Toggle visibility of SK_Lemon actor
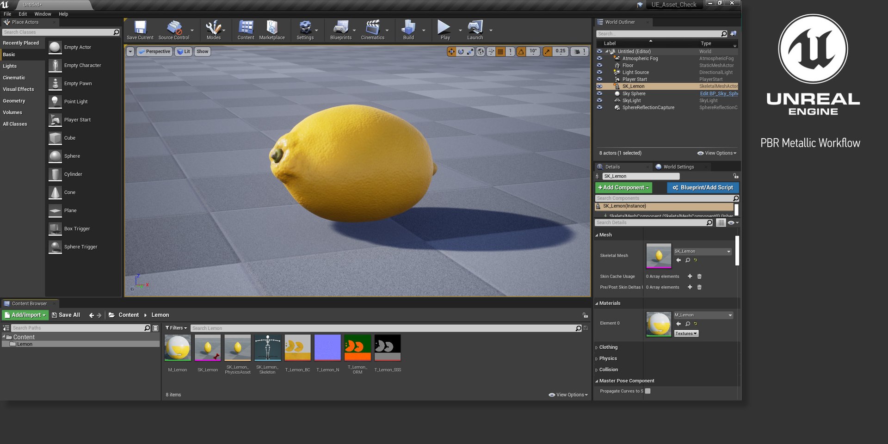This screenshot has width=888, height=444. tap(599, 86)
